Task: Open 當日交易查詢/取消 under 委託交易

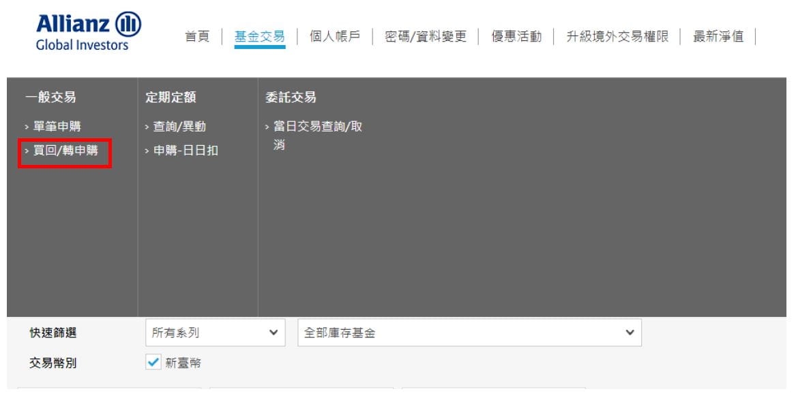Action: click(317, 136)
